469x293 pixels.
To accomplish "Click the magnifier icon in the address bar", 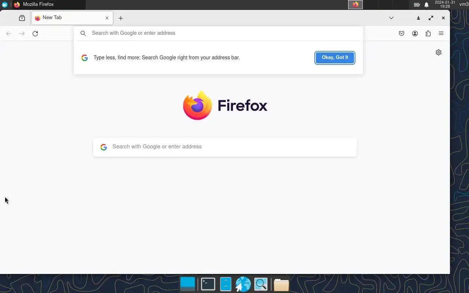I will pyautogui.click(x=83, y=33).
